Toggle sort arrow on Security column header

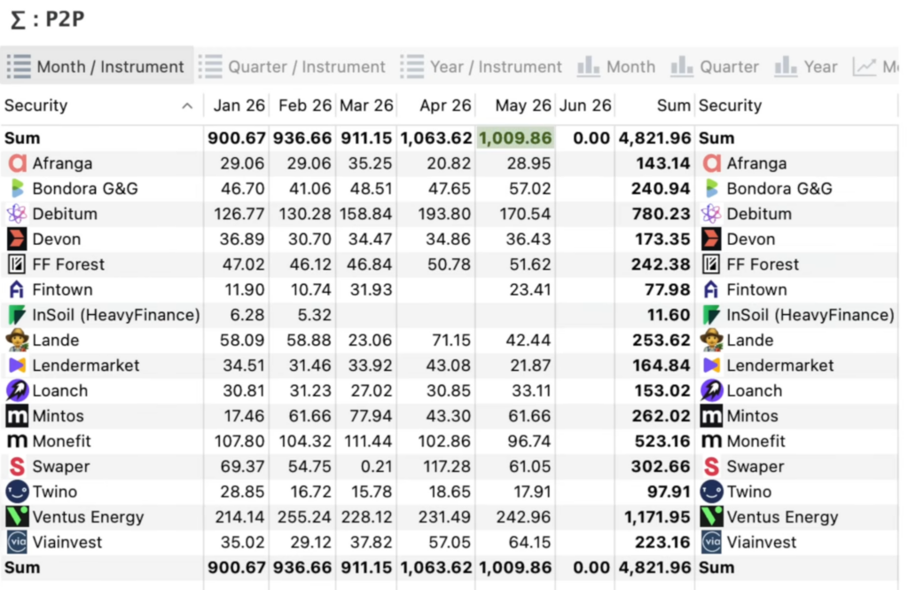187,106
